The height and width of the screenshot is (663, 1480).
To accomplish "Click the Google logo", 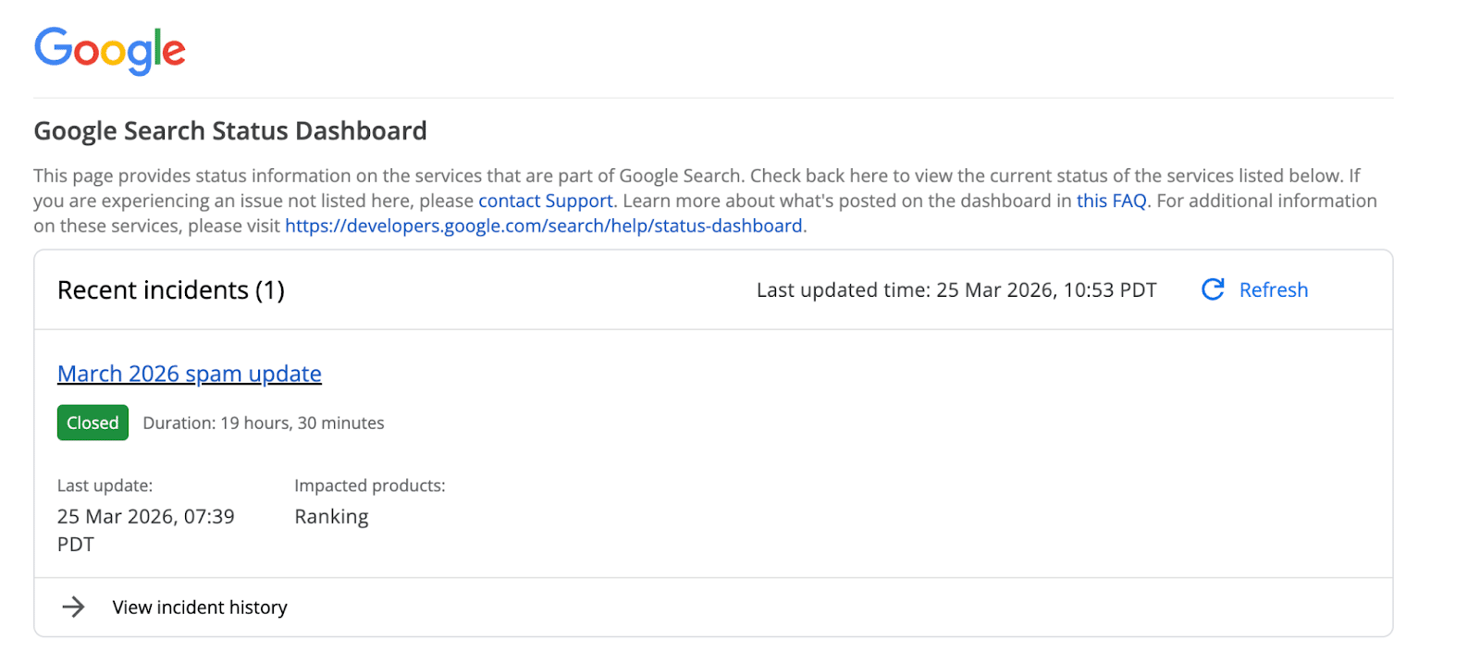I will point(109,51).
